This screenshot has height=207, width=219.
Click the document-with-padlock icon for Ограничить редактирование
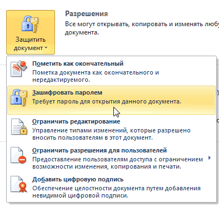click(19, 127)
